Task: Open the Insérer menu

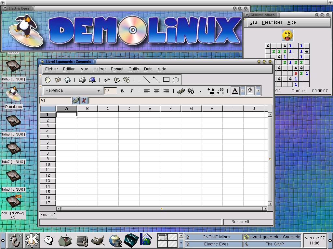Action: (100, 69)
